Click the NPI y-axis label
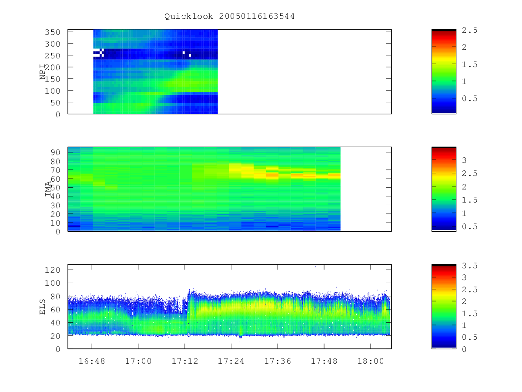This screenshot has height=392, width=522. coord(43,72)
